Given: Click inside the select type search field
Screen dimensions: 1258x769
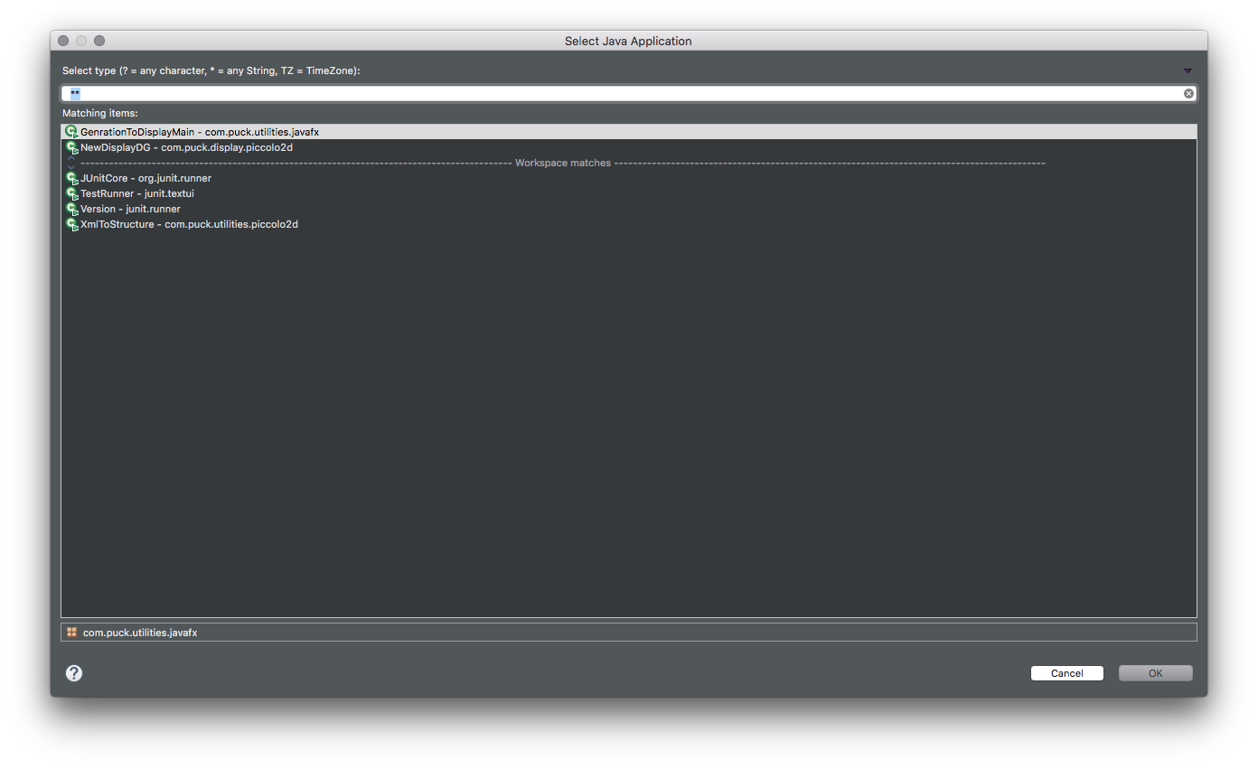Looking at the screenshot, I should tap(629, 94).
